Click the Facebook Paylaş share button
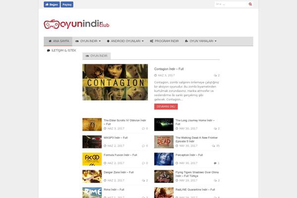The height and width of the screenshot is (198, 297). click(x=67, y=4)
